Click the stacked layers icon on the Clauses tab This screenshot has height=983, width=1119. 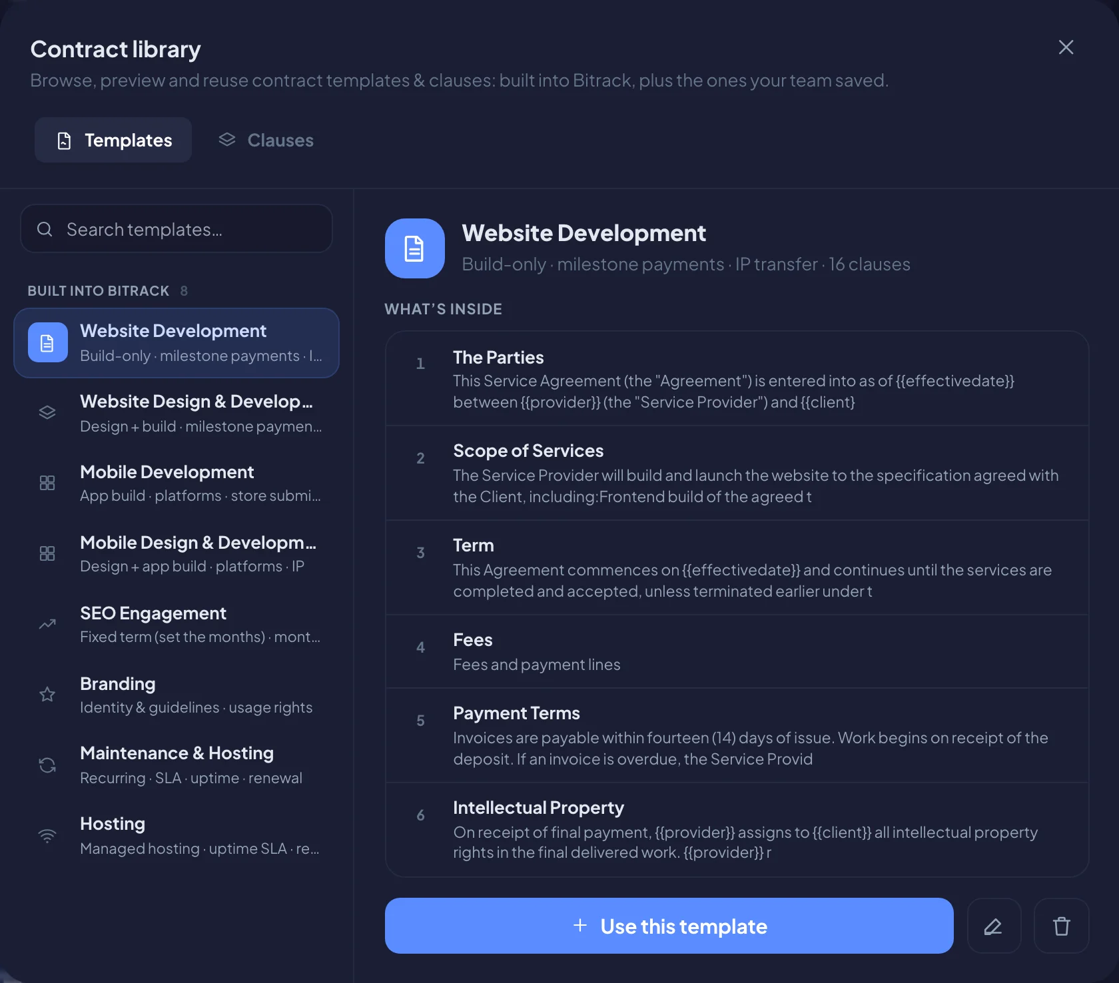tap(227, 139)
